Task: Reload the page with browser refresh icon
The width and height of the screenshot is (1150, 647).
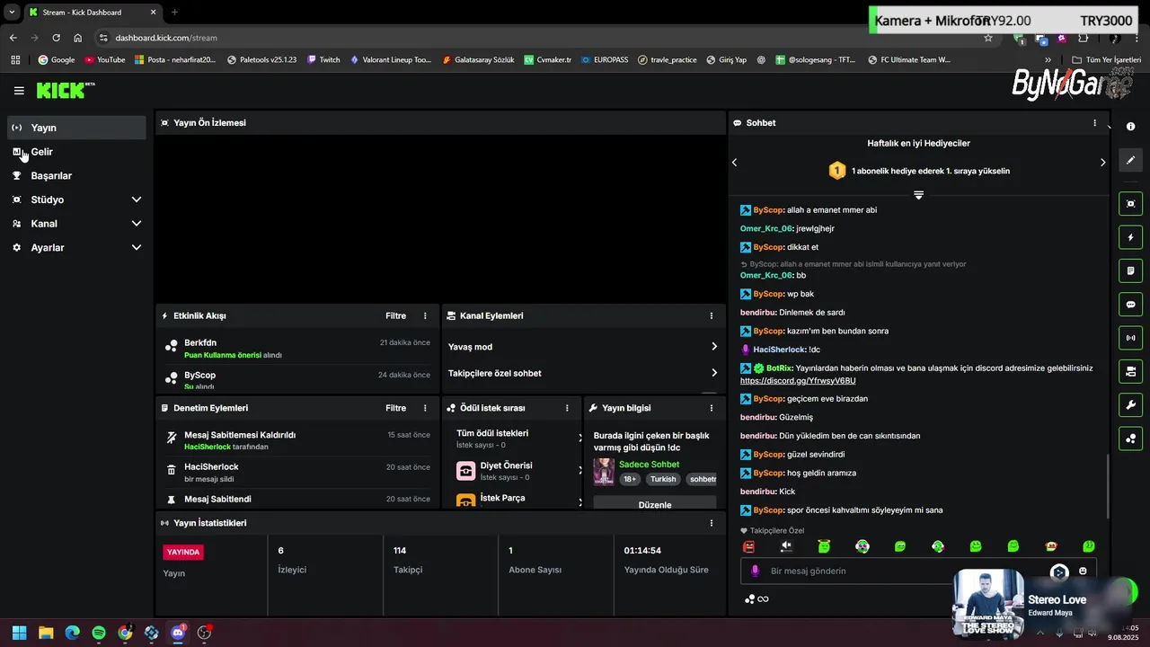Action: point(56,38)
